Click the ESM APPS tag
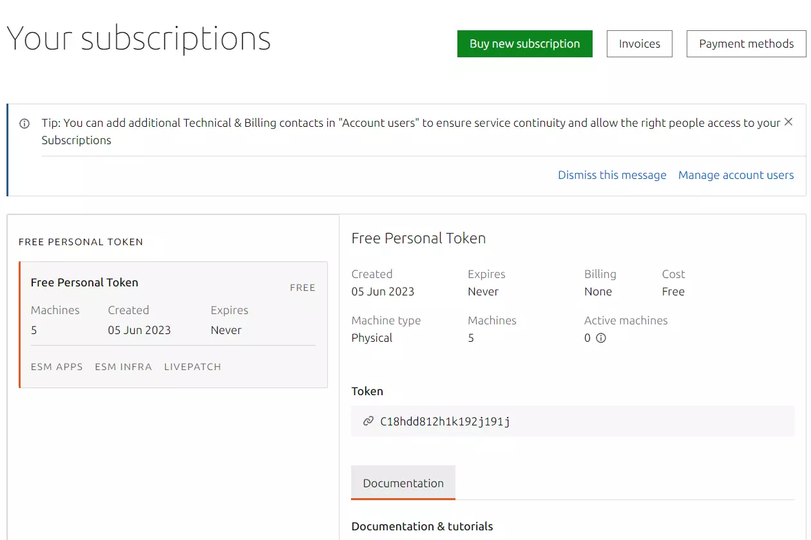 point(57,367)
